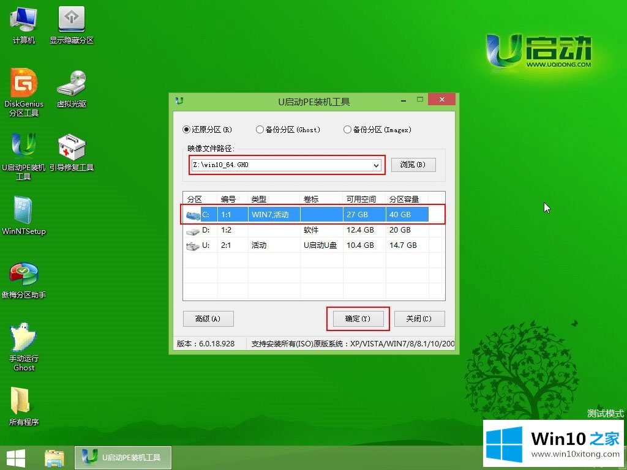627x470 pixels.
Task: Select the 还原分区(R) radio button
Action: tap(207, 130)
